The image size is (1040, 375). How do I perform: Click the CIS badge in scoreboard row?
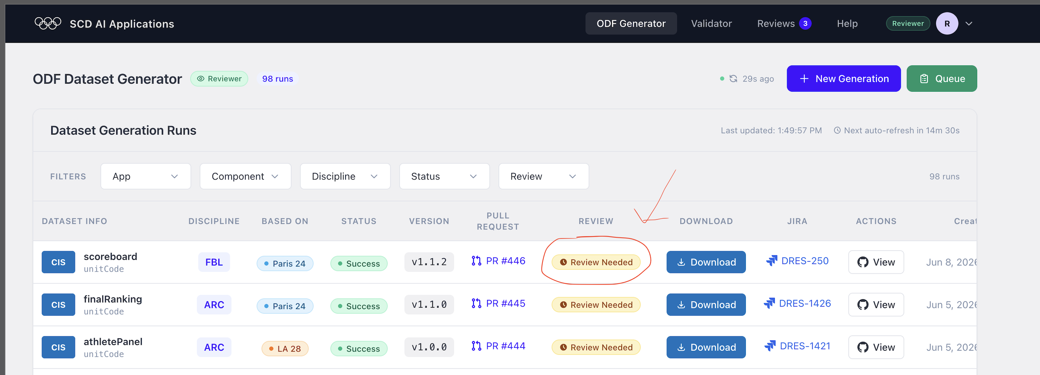point(58,262)
